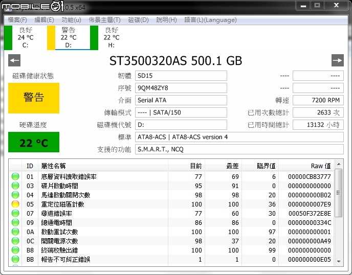This screenshot has width=352, height=275.
Task: Click status circle for attribute 07
Action: pos(15,213)
